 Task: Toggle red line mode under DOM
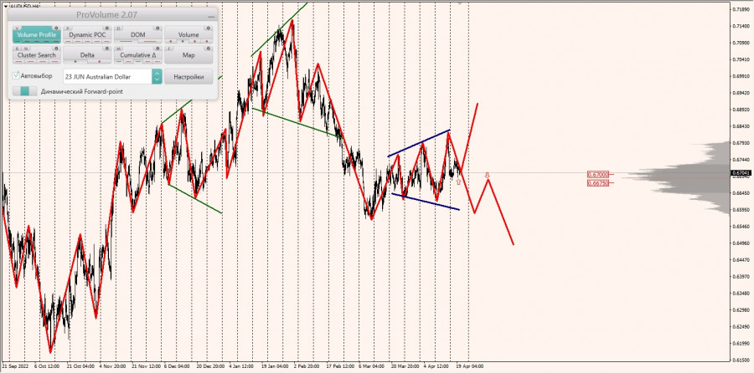pyautogui.click(x=150, y=41)
